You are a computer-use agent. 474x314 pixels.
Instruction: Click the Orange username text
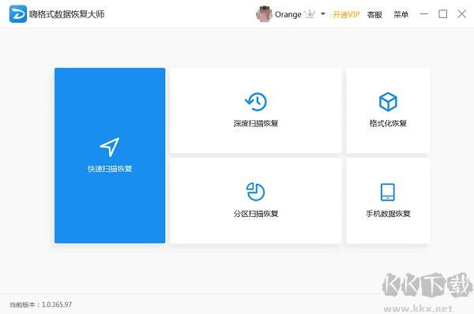click(x=288, y=14)
